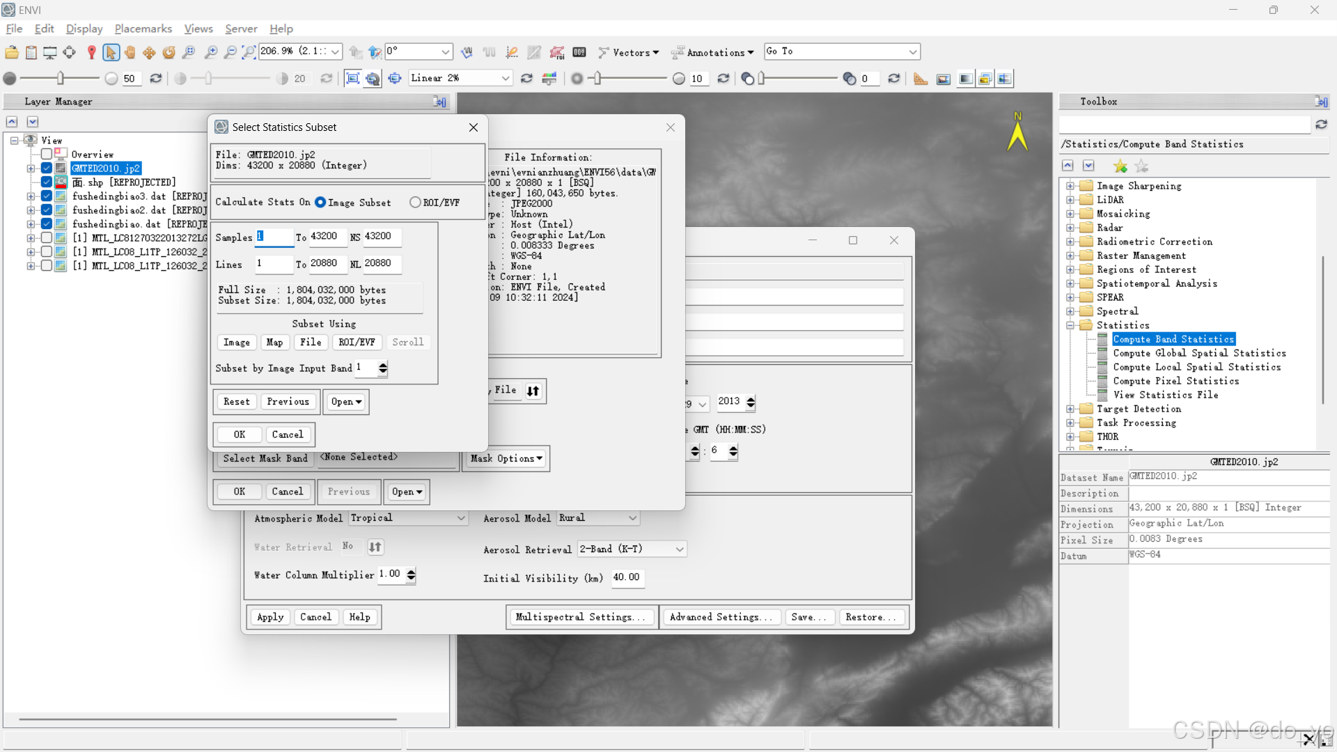Click the Samples start input field

coord(274,237)
